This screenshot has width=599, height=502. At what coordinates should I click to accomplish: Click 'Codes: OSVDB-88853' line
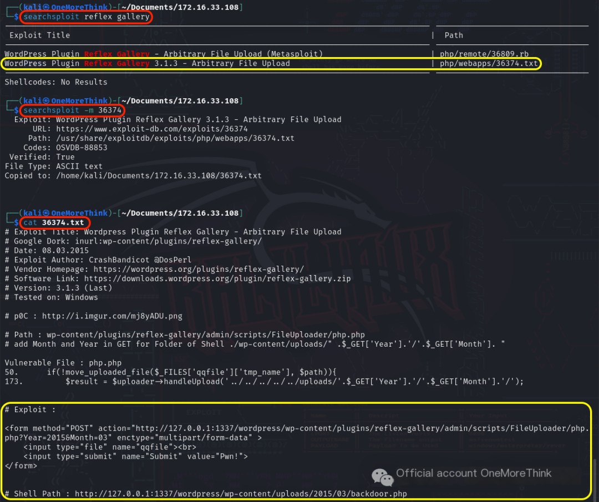click(65, 148)
